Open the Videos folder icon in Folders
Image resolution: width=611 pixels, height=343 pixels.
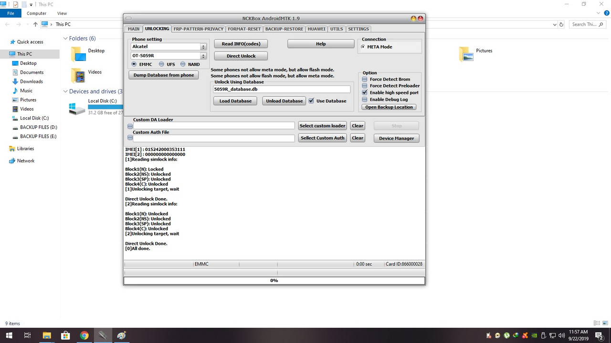pyautogui.click(x=78, y=75)
